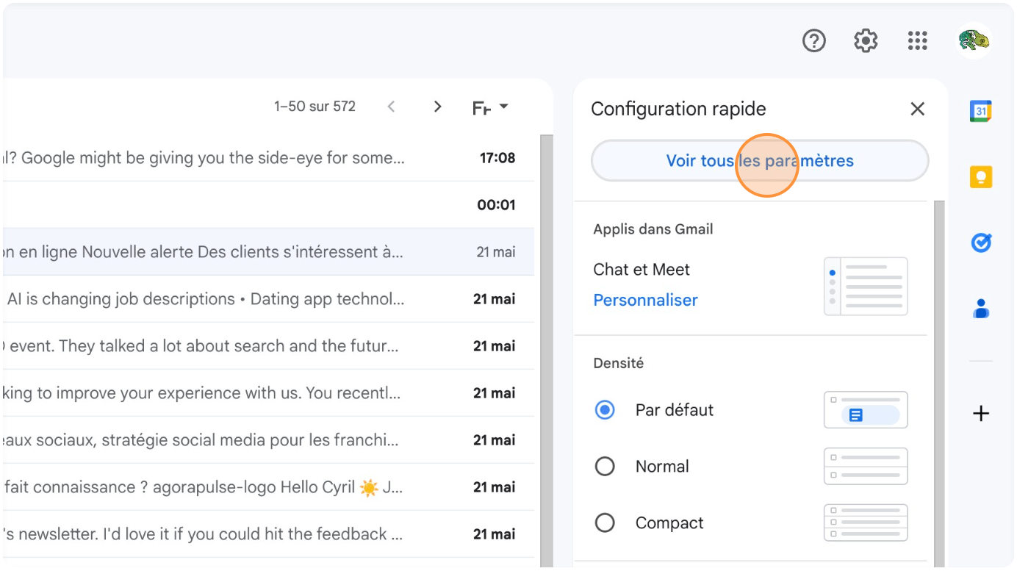Go to next page of emails
The image size is (1017, 571).
[437, 107]
